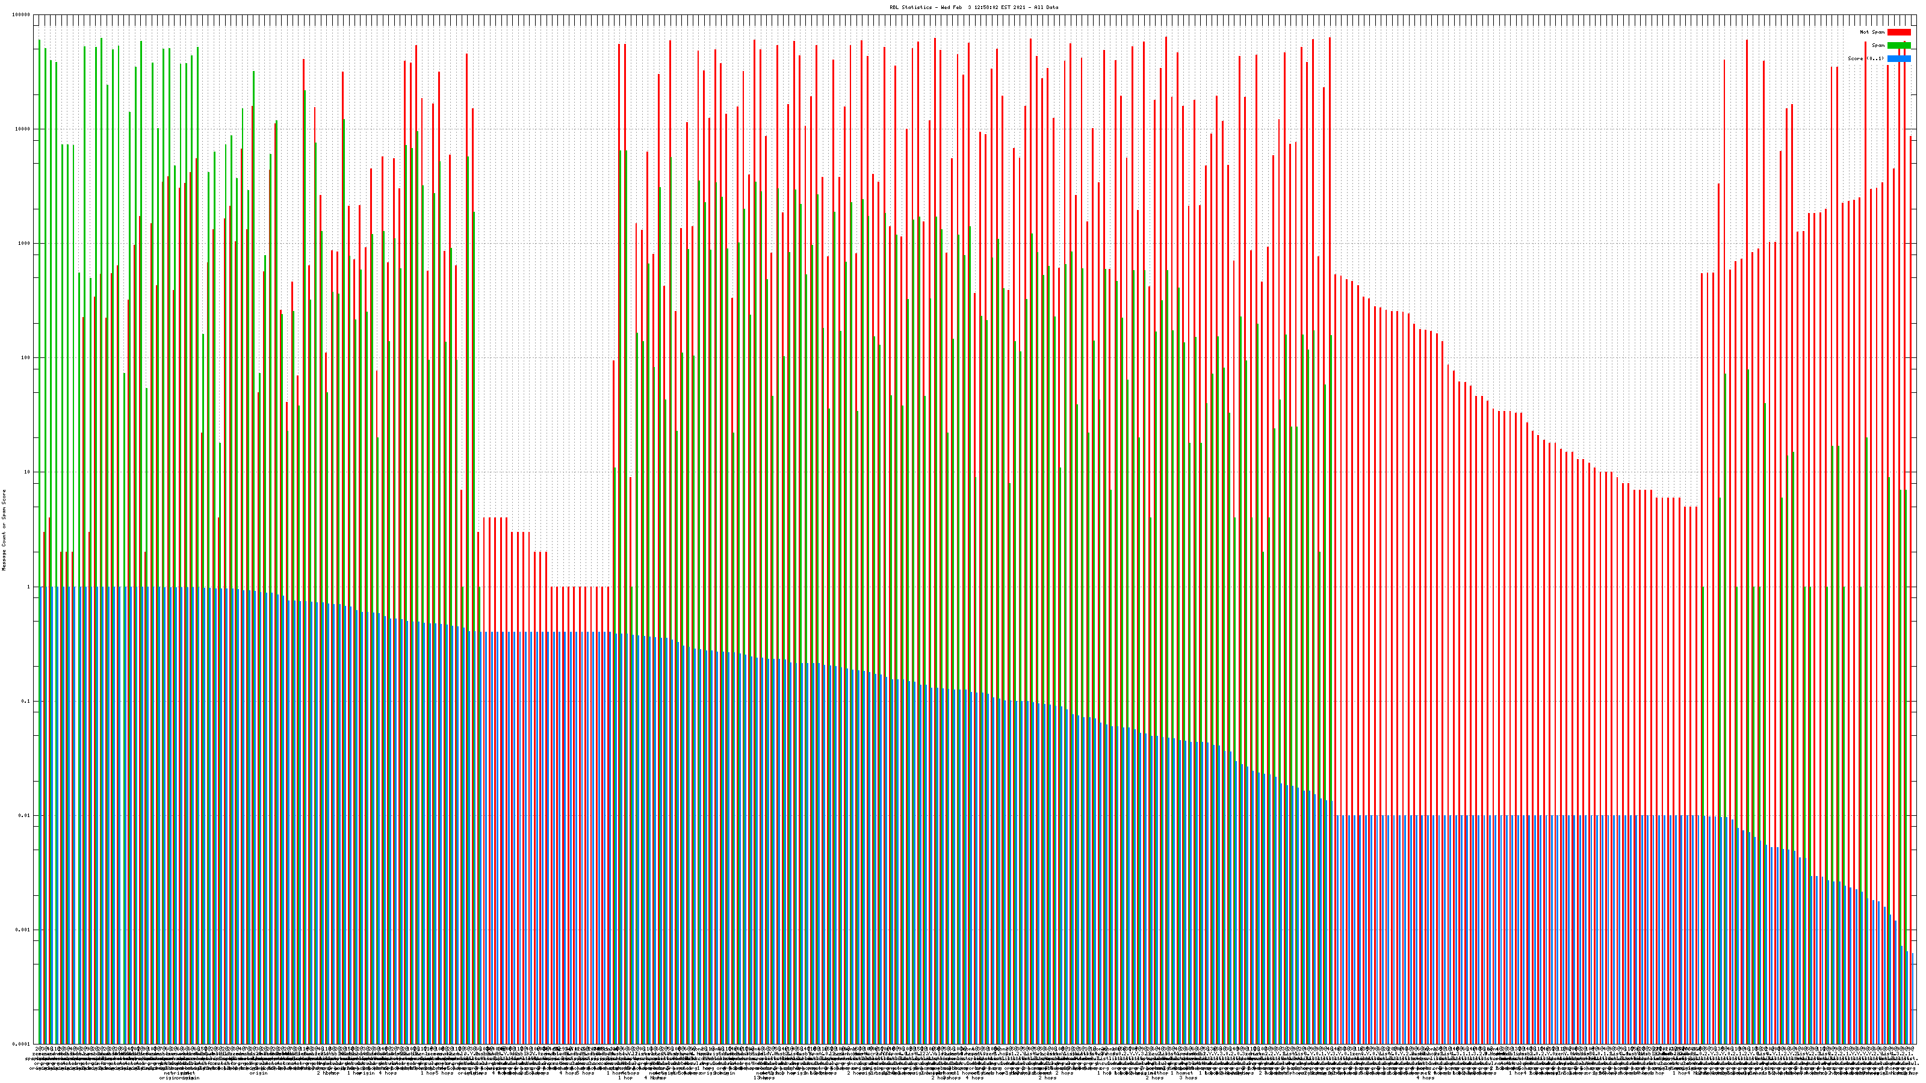Viewport: 1926px width, 1083px height.
Task: Click the 1000 y-axis tick label
Action: click(23, 244)
